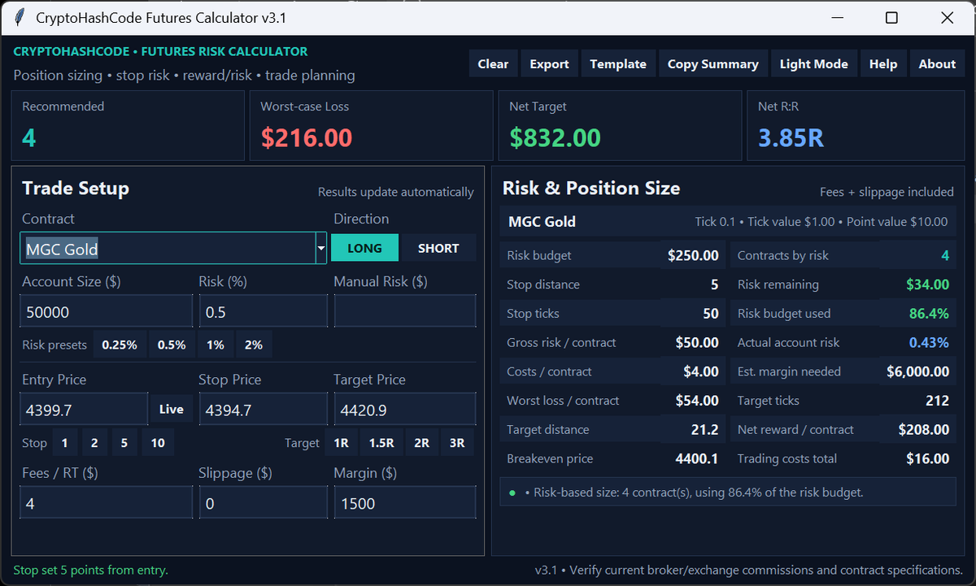This screenshot has height=586, width=976.
Task: Click the 'Stop set 5 points from entry' status
Action: tap(91, 570)
